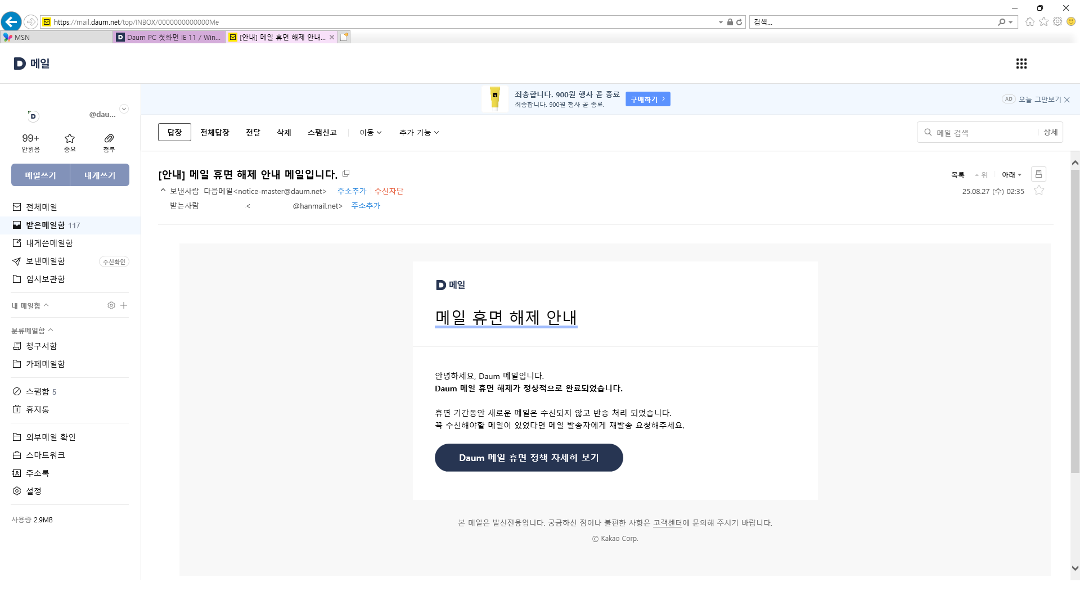The width and height of the screenshot is (1080, 614).
Task: Click the mailbox settings gear icon
Action: tap(111, 305)
